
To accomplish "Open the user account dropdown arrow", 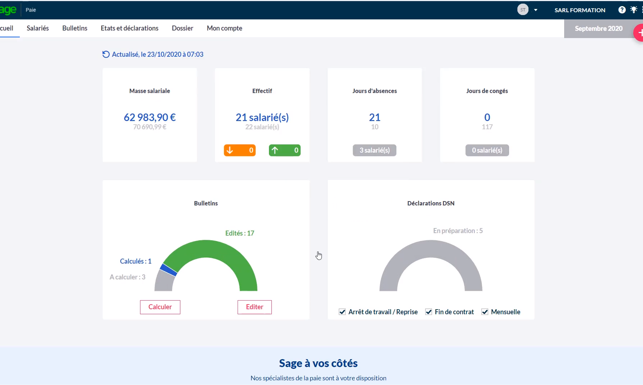I will (x=536, y=10).
